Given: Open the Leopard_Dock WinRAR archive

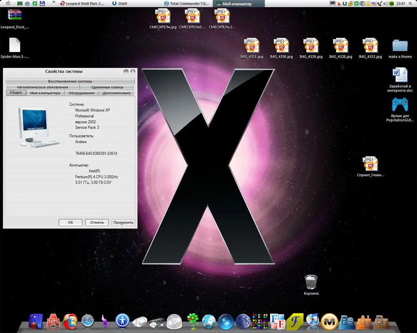Looking at the screenshot, I should [x=15, y=19].
